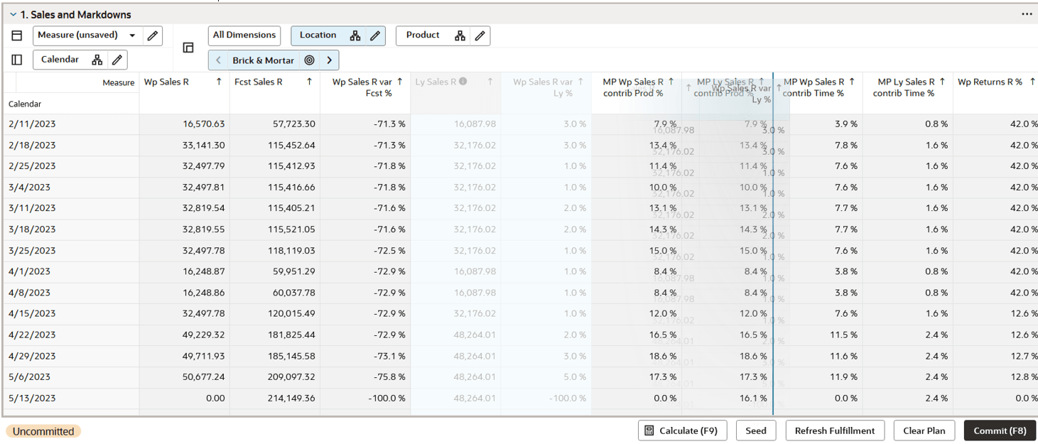Switch to the All Dimensions view
1038x444 pixels.
244,36
